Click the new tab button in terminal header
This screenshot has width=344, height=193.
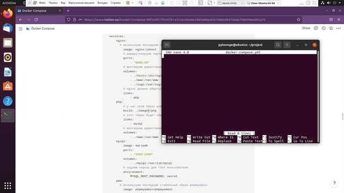coord(167,45)
